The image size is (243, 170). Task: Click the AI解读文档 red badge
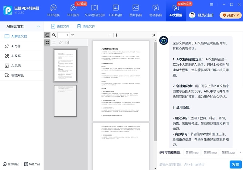coord(185,4)
